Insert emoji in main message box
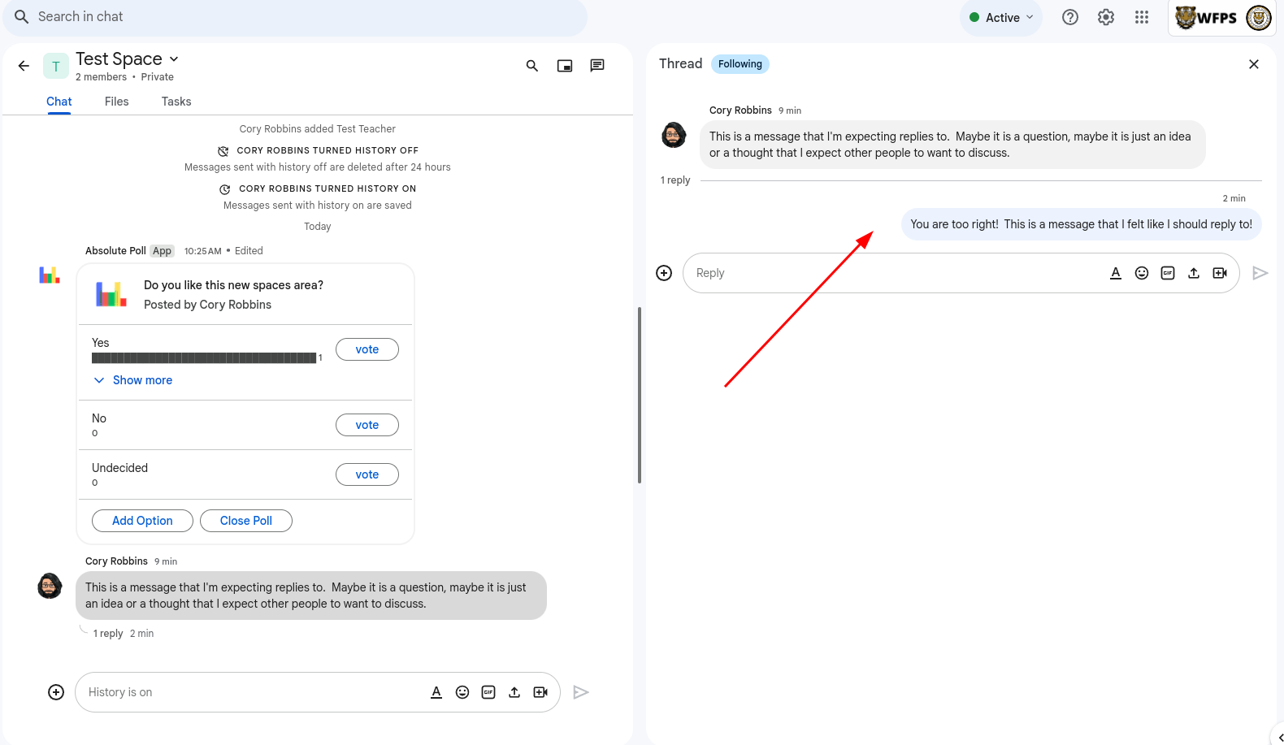The height and width of the screenshot is (745, 1284). pos(462,692)
